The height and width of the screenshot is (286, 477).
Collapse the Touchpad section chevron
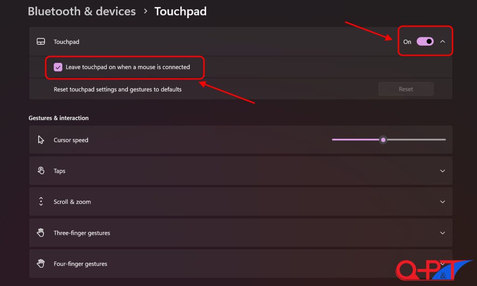coord(443,41)
